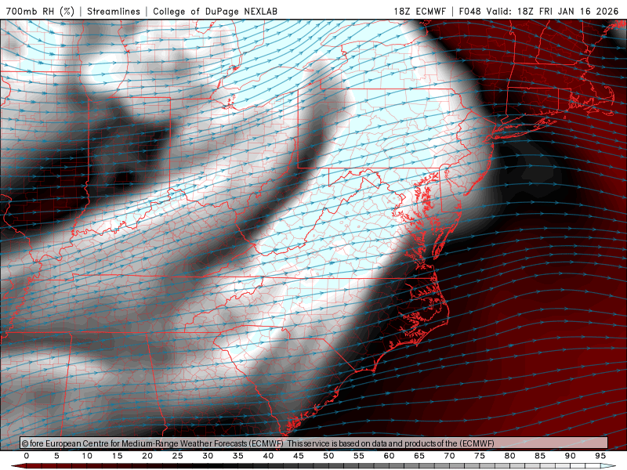The height and width of the screenshot is (470, 627).
Task: Click the '15' label on the RH legend
Action: (x=117, y=456)
